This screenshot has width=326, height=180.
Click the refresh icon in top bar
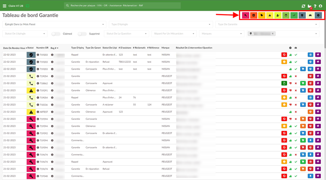coord(303,6)
